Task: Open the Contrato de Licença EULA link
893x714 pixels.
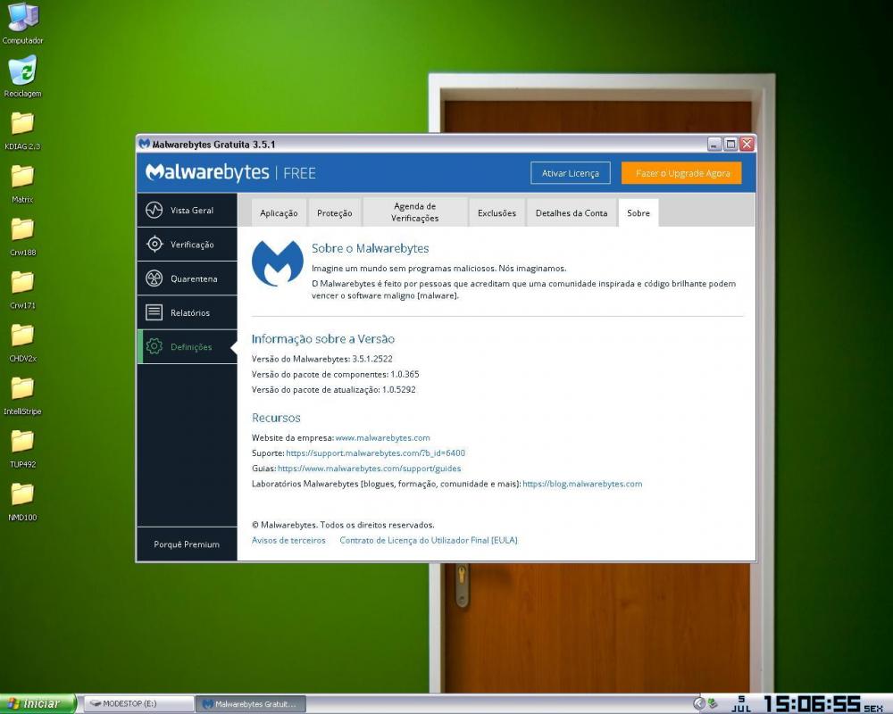Action: (428, 540)
